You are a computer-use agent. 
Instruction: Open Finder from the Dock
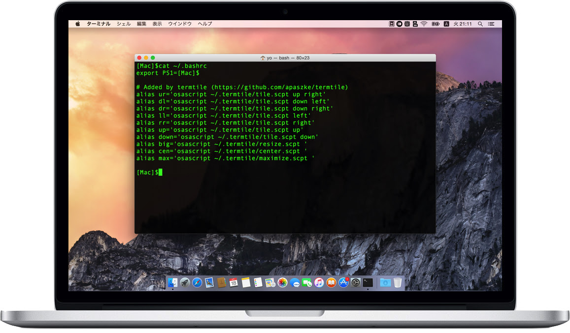[x=172, y=282]
